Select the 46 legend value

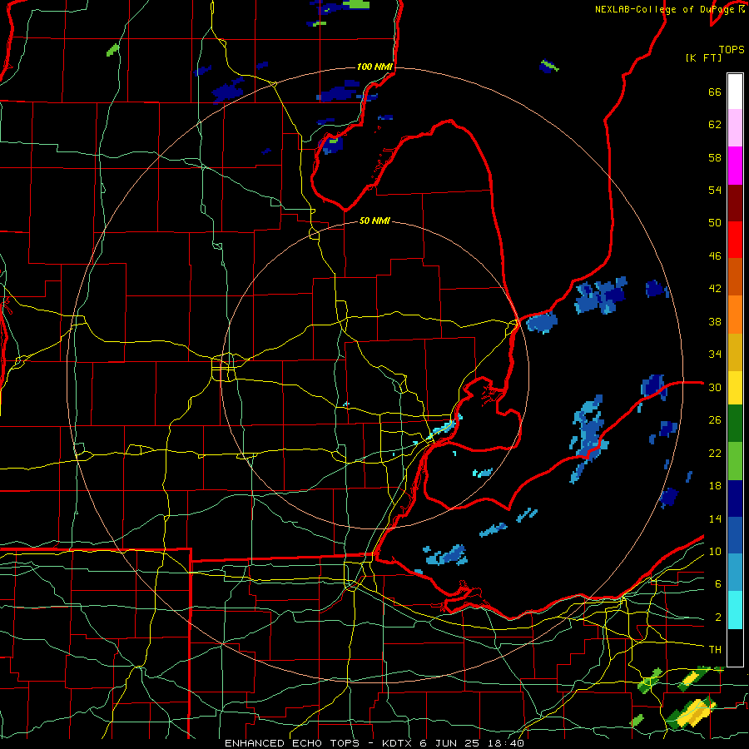pyautogui.click(x=715, y=256)
